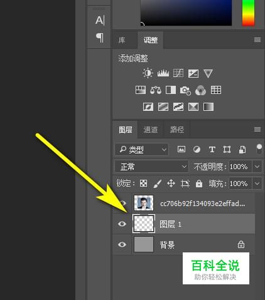
Task: Add a Gradient Map adjustment
Action: tap(208, 107)
